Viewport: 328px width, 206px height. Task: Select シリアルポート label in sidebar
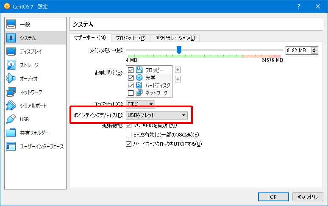[x=33, y=106]
